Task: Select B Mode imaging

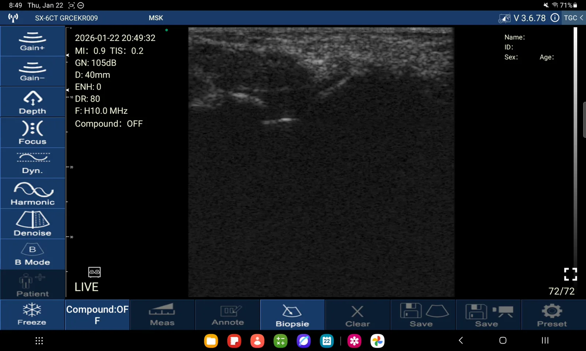Action: [x=33, y=254]
